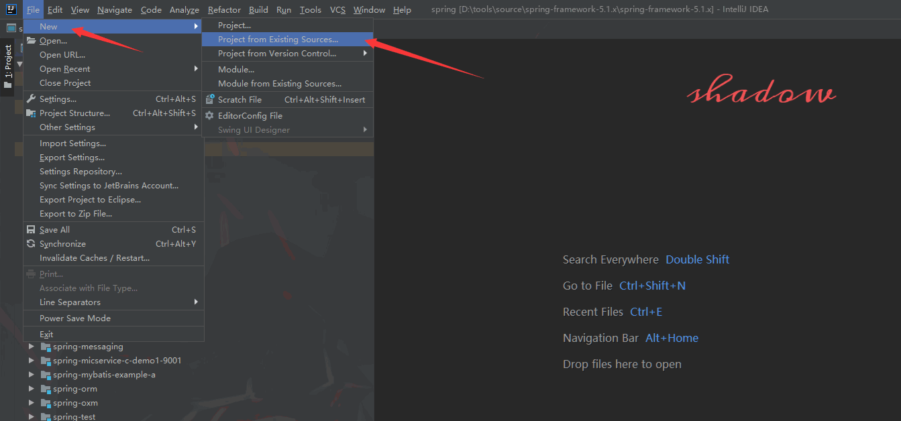Select spring-test in project tree
901x421 pixels.
(x=74, y=416)
